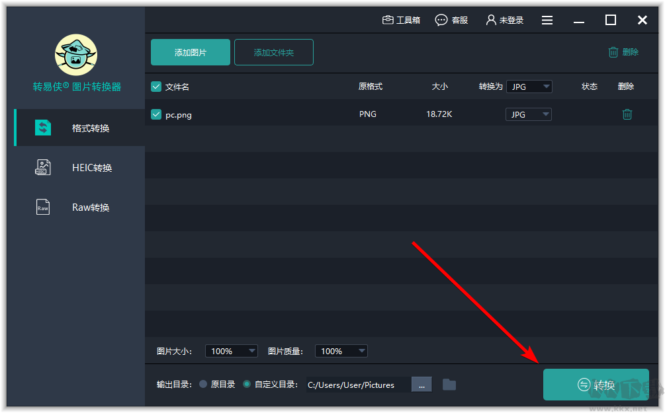Click the 转易侠 logo avatar
665x413 pixels.
coord(76,55)
